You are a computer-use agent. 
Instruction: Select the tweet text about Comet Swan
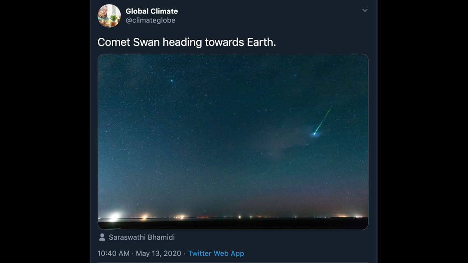(x=187, y=42)
